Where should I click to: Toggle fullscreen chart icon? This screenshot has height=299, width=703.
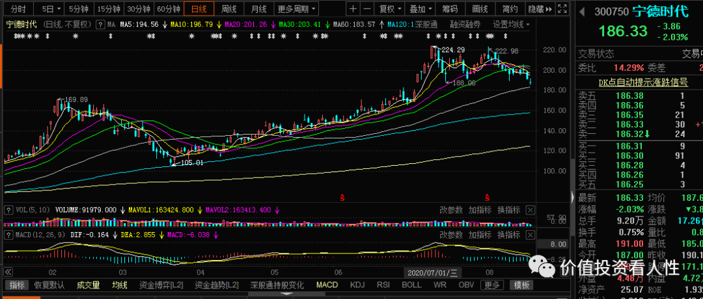(562, 8)
